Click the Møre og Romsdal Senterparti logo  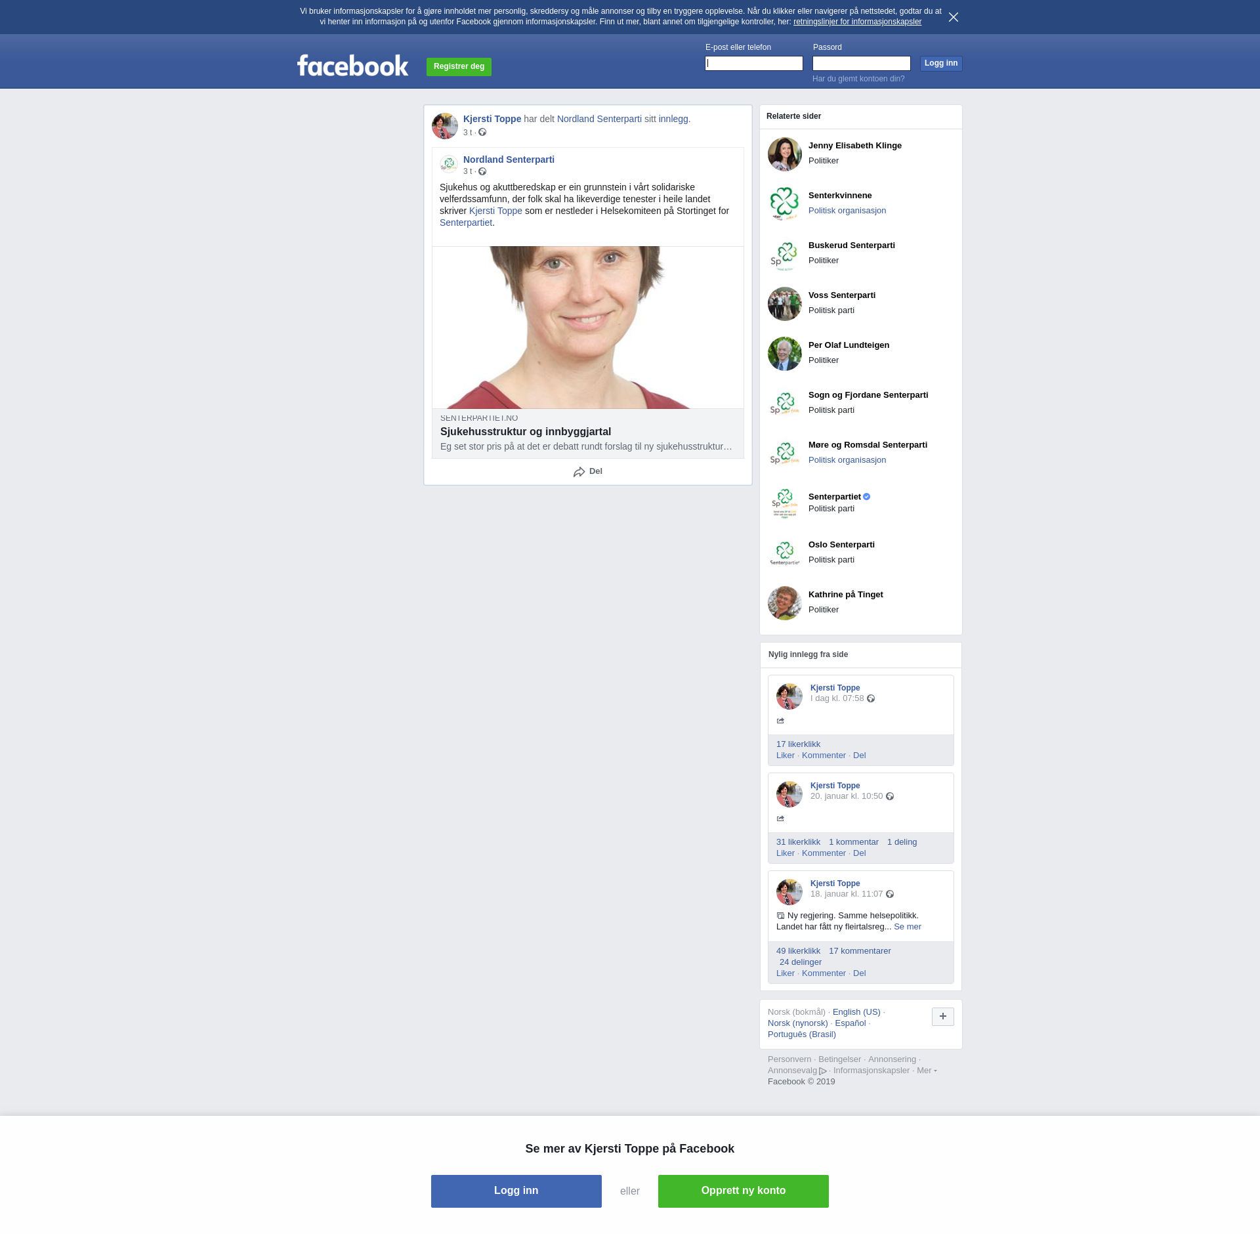tap(785, 454)
